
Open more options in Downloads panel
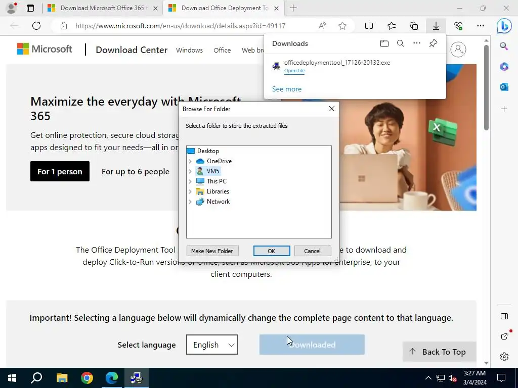click(417, 43)
